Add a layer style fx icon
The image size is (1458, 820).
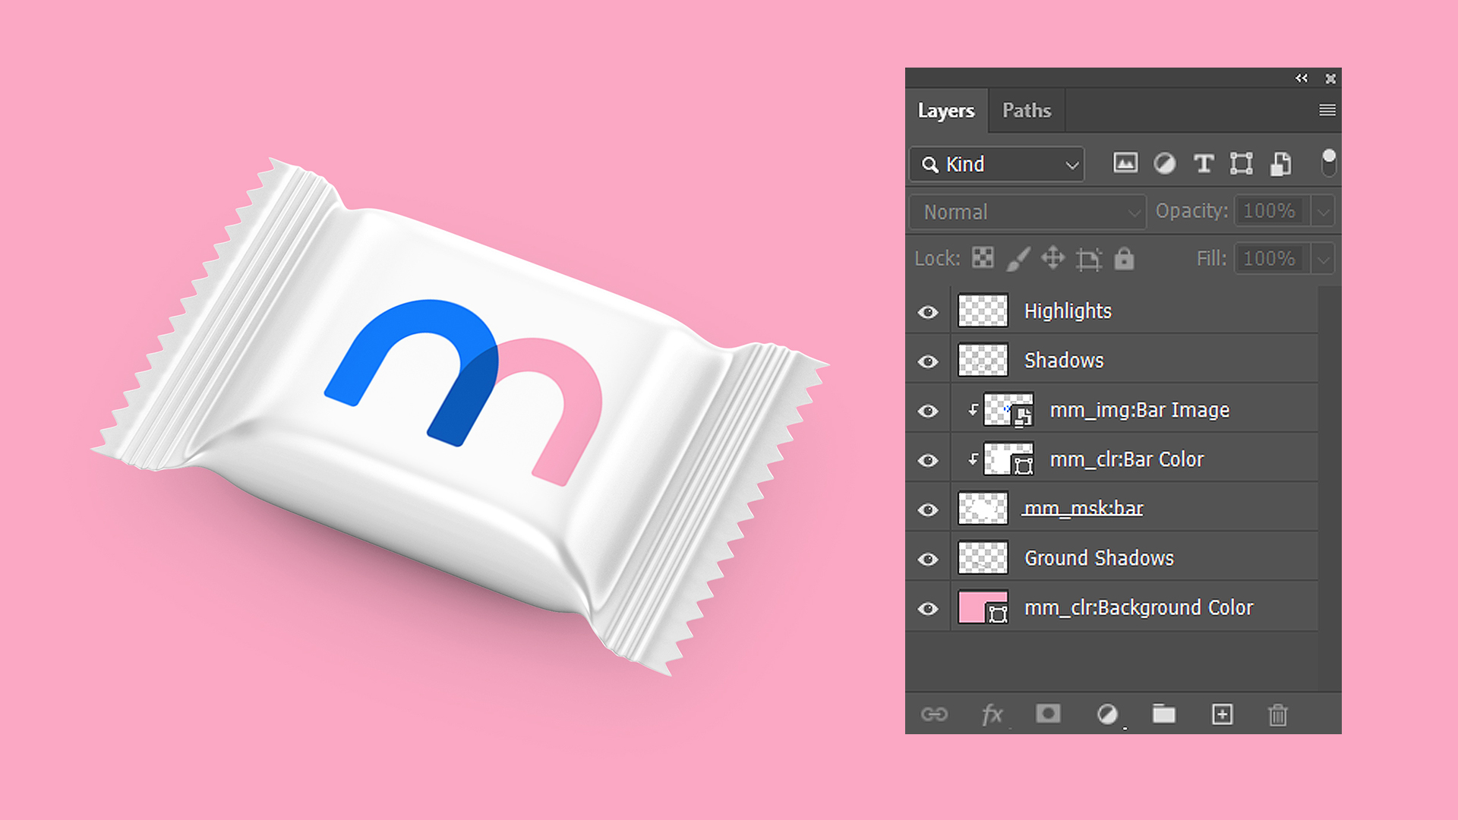point(992,714)
